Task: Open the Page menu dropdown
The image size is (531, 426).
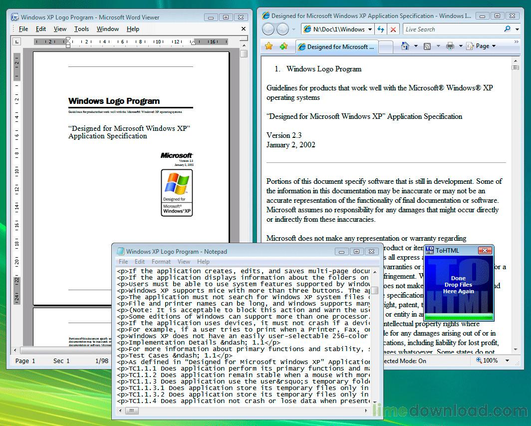Action: 482,46
